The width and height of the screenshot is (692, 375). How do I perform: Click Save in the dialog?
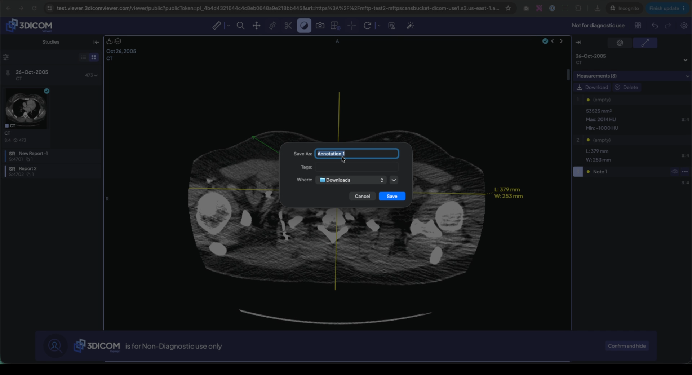click(x=392, y=196)
